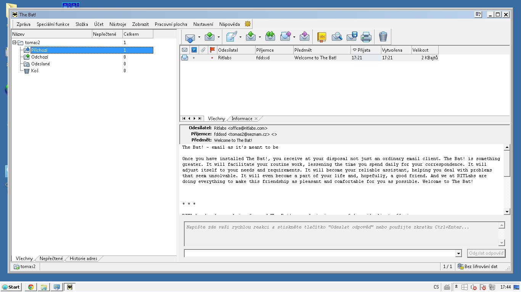
Task: Click the help/context icon in title bar
Action: 478,14
